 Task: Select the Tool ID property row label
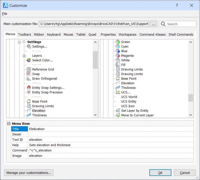tap(19, 140)
